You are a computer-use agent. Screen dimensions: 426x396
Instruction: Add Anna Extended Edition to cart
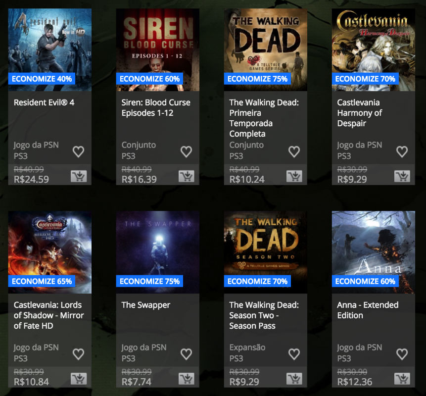tap(402, 379)
